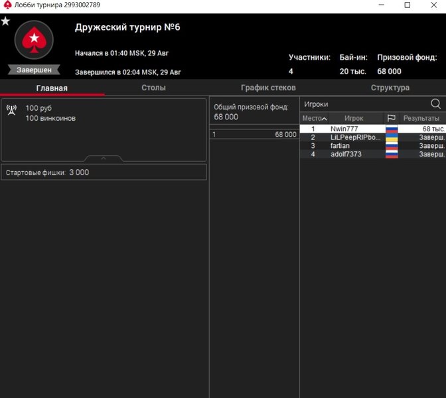Click the flag next to Nwin777
446x398 pixels.
(x=392, y=129)
